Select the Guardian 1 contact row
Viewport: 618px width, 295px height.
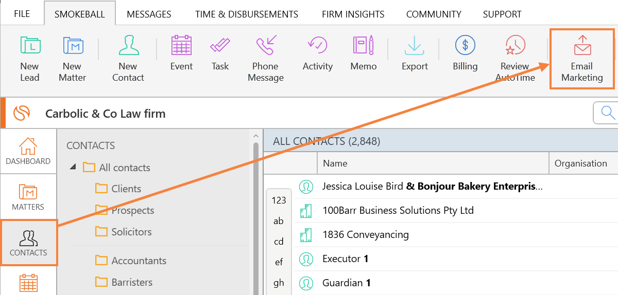456,283
